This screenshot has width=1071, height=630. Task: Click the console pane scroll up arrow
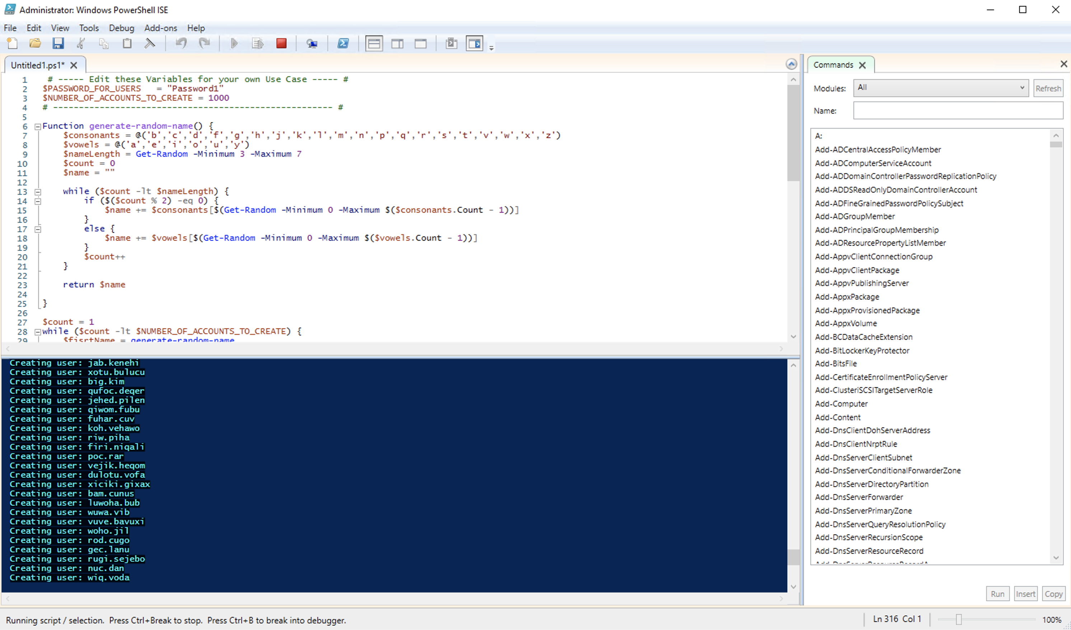click(793, 365)
